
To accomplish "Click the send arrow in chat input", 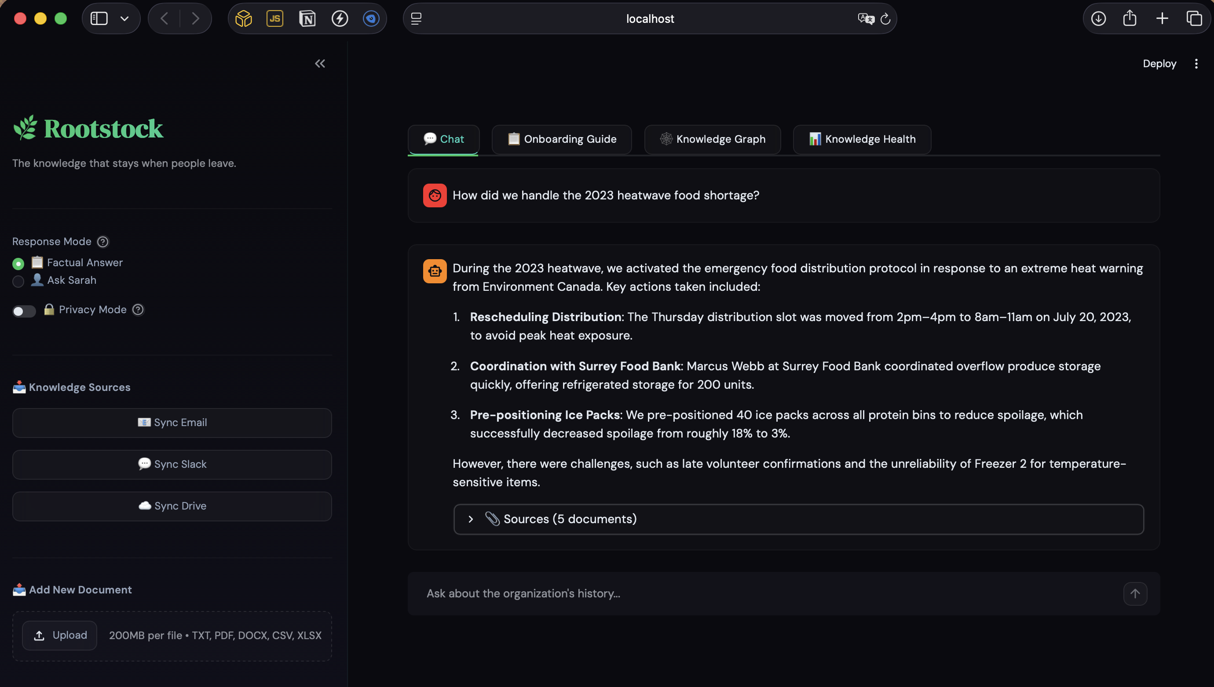I will (1135, 593).
